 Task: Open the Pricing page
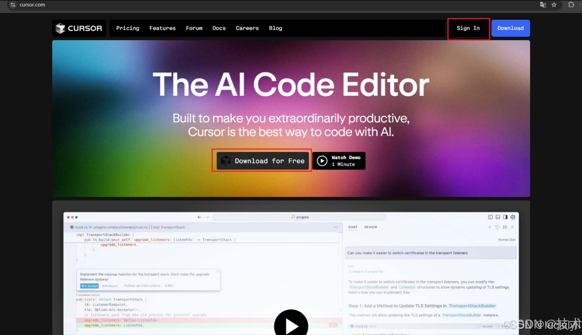(x=128, y=28)
